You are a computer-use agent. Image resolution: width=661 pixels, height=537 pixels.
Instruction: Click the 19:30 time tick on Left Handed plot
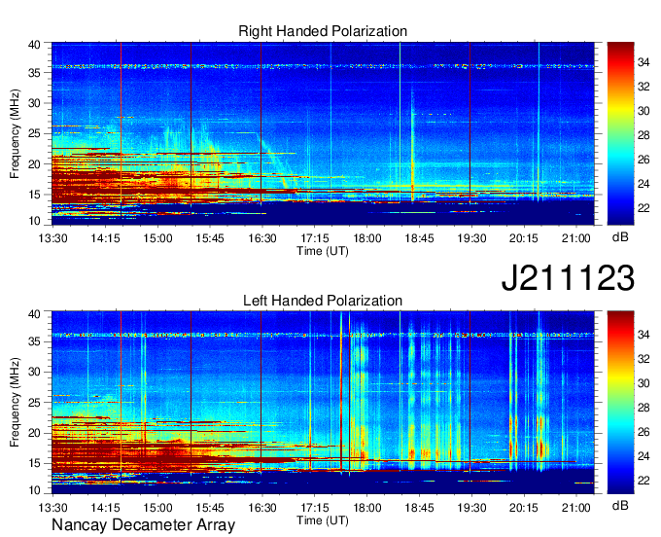(x=471, y=508)
